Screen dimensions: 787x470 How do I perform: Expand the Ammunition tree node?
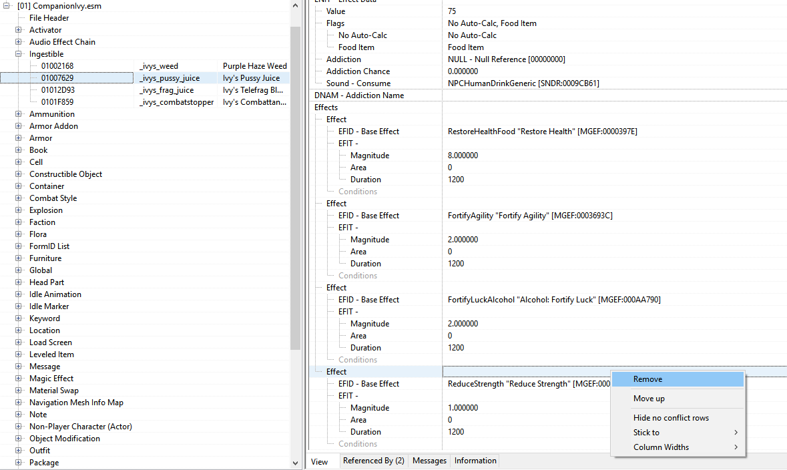[19, 114]
